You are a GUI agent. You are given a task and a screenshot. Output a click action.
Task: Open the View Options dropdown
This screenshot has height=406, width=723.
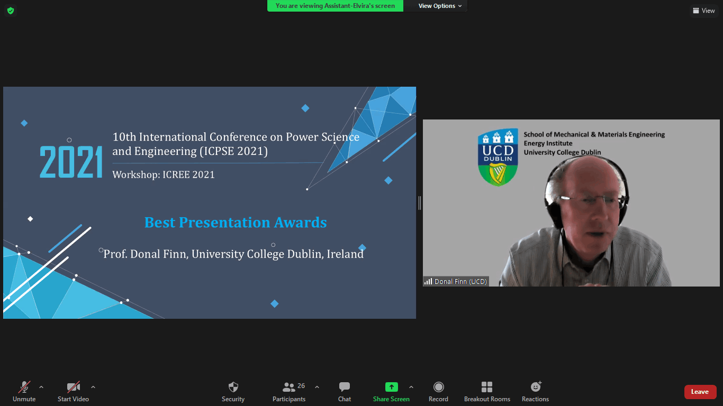pyautogui.click(x=440, y=6)
